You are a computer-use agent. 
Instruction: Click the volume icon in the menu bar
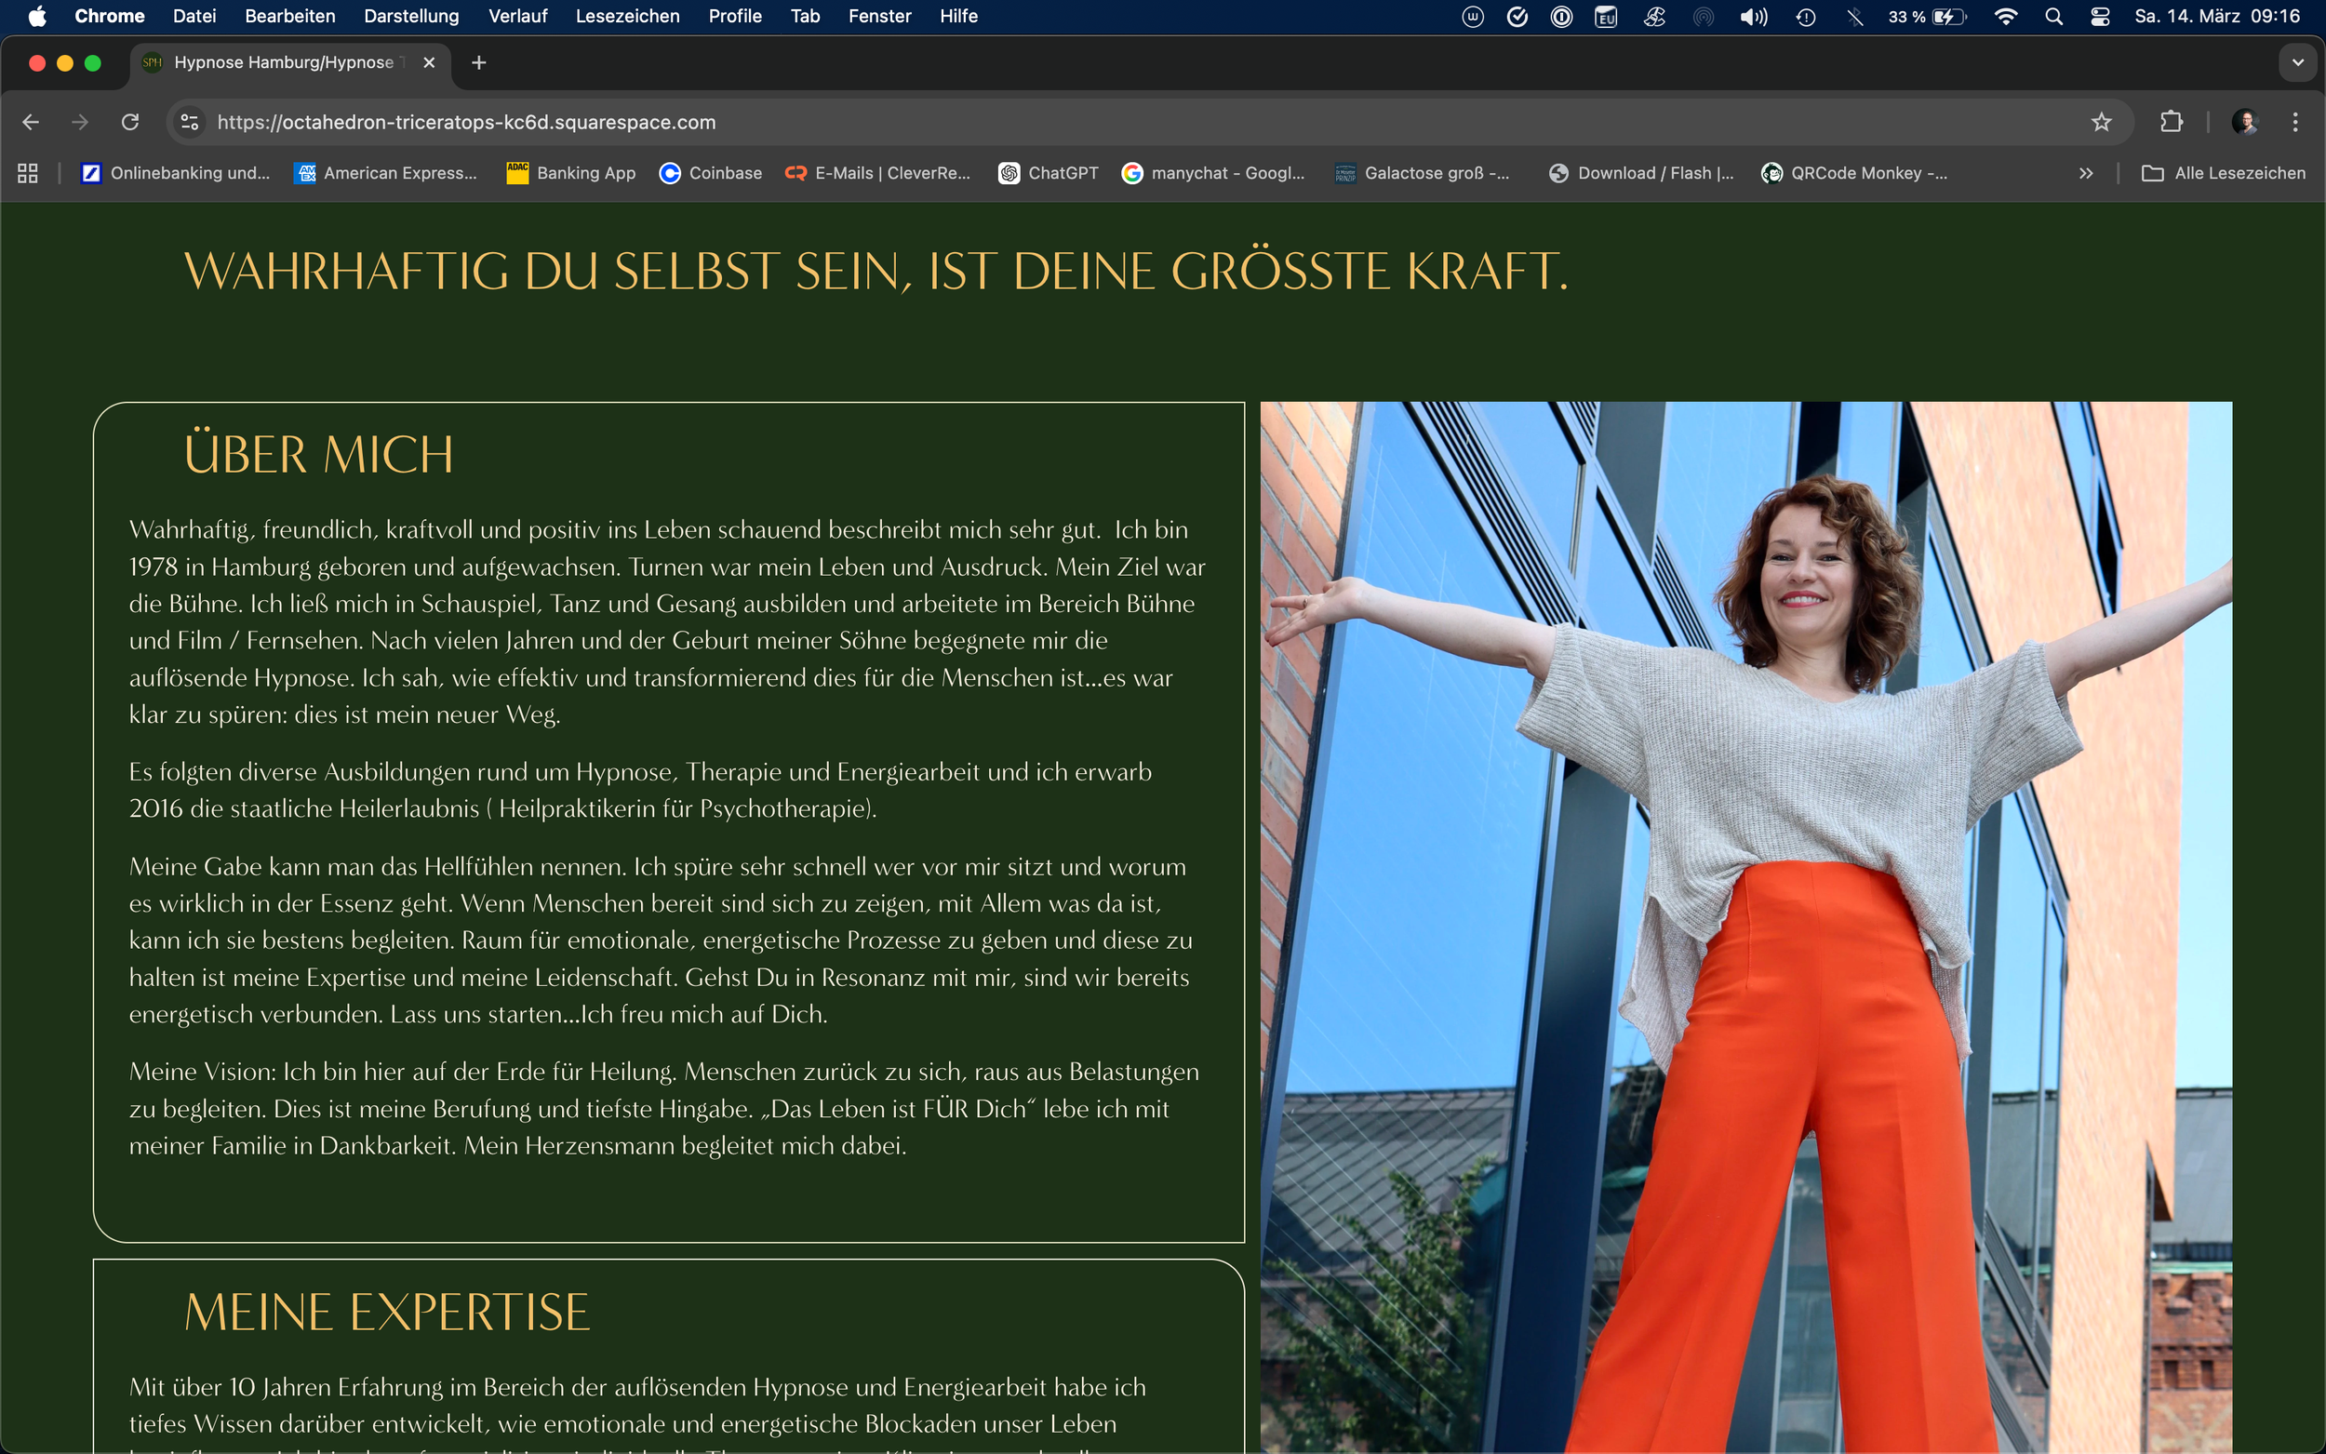(x=1753, y=17)
